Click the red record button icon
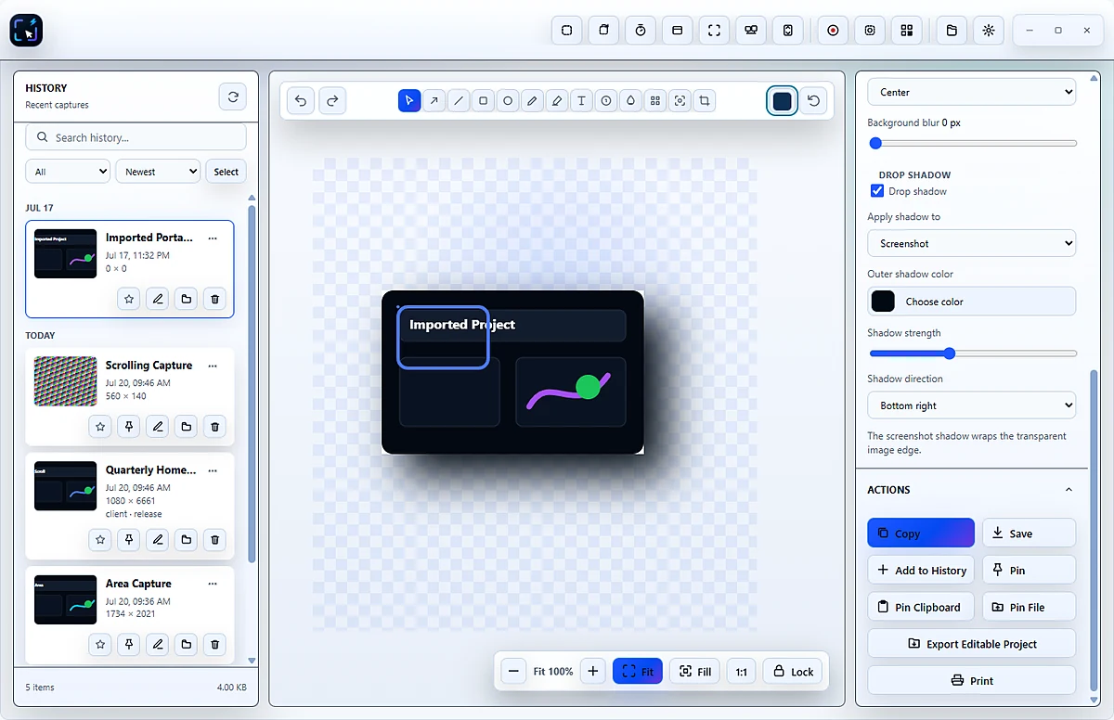This screenshot has height=720, width=1114. pyautogui.click(x=833, y=31)
